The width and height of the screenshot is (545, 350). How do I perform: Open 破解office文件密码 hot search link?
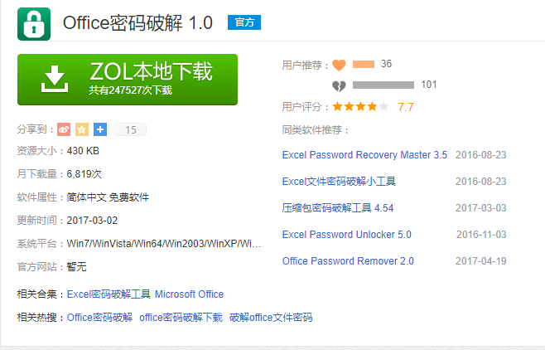point(271,318)
